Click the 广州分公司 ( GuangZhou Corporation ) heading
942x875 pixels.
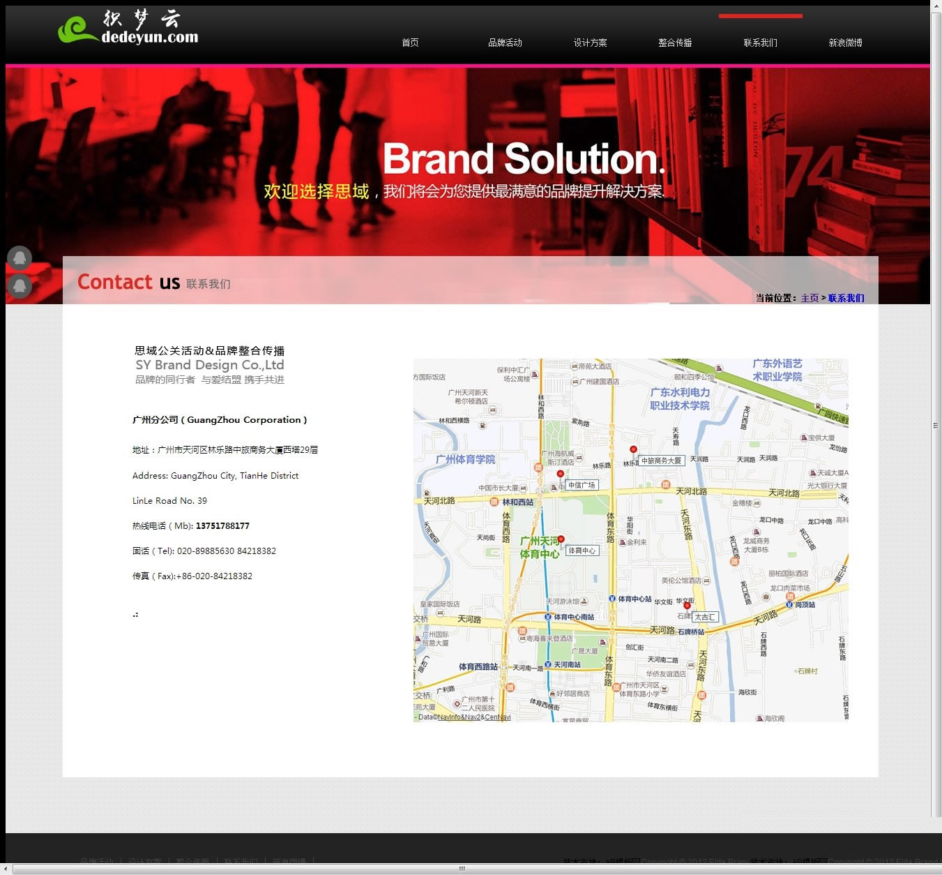tap(220, 420)
